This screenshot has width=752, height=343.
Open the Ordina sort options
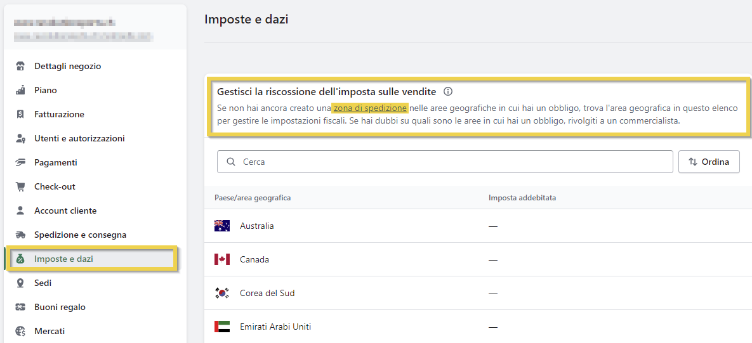pyautogui.click(x=709, y=162)
